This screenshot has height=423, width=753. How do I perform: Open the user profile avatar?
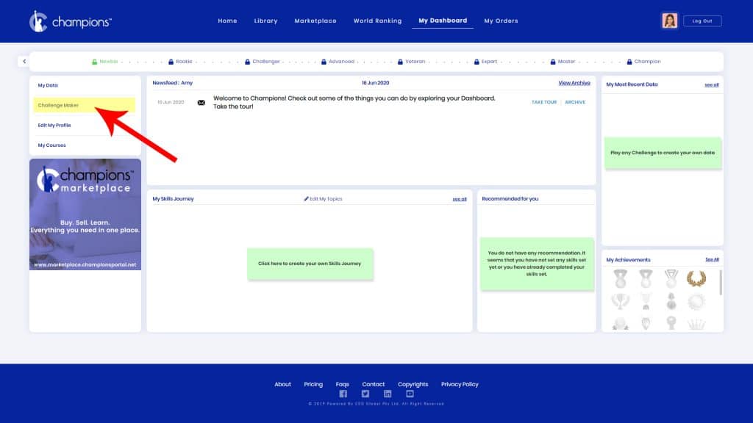[669, 21]
